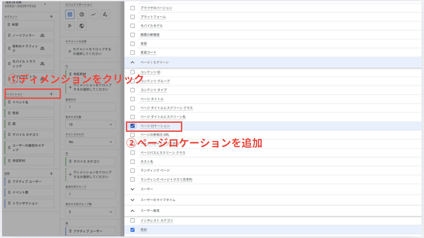This screenshot has height=238, width=424.
Task: Click the コンテンツ タイプ dimension label
Action: pyautogui.click(x=154, y=90)
